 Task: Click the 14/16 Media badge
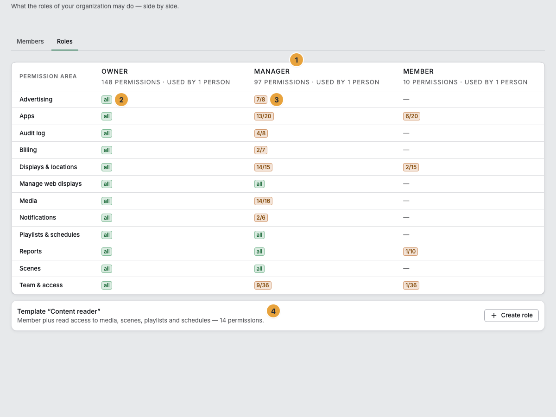(263, 201)
